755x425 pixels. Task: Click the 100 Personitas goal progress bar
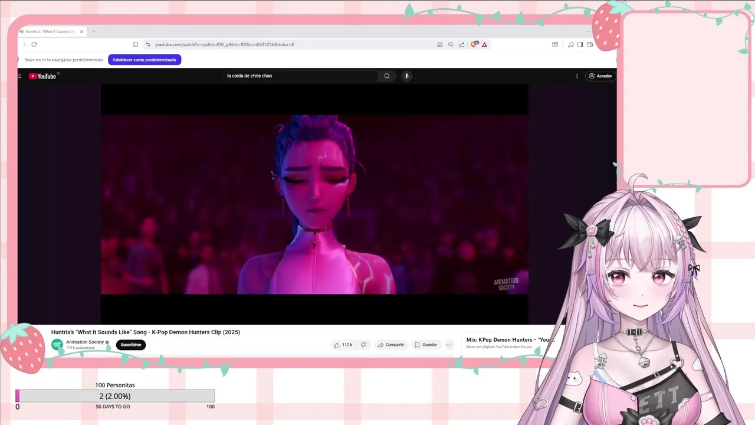[x=115, y=396]
